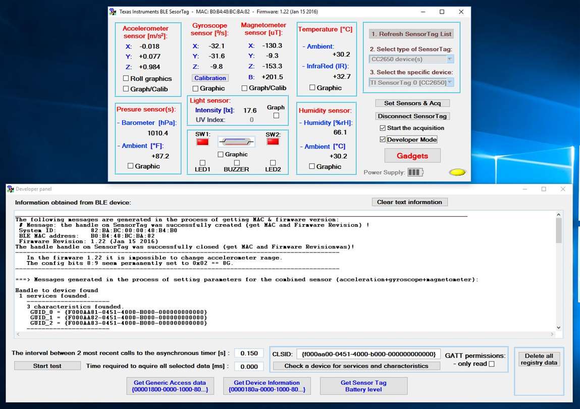Click the Start test button

click(47, 366)
